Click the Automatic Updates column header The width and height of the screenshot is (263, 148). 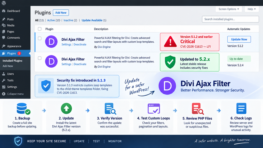pyautogui.click(x=239, y=29)
